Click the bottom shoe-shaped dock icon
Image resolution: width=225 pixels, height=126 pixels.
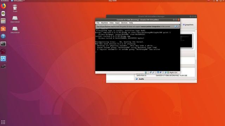pyautogui.click(x=3, y=66)
